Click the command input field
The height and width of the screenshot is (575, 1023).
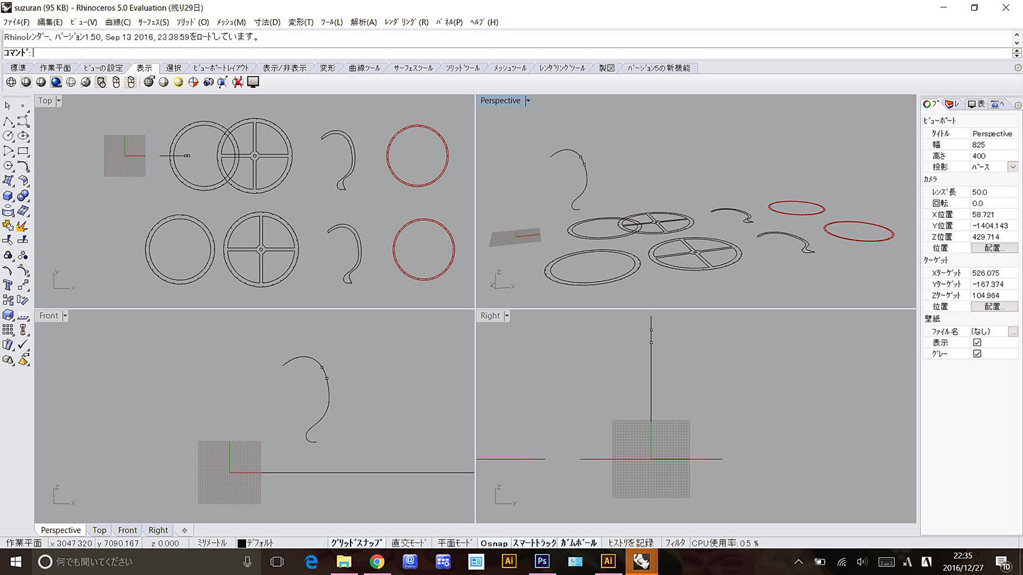click(x=522, y=52)
